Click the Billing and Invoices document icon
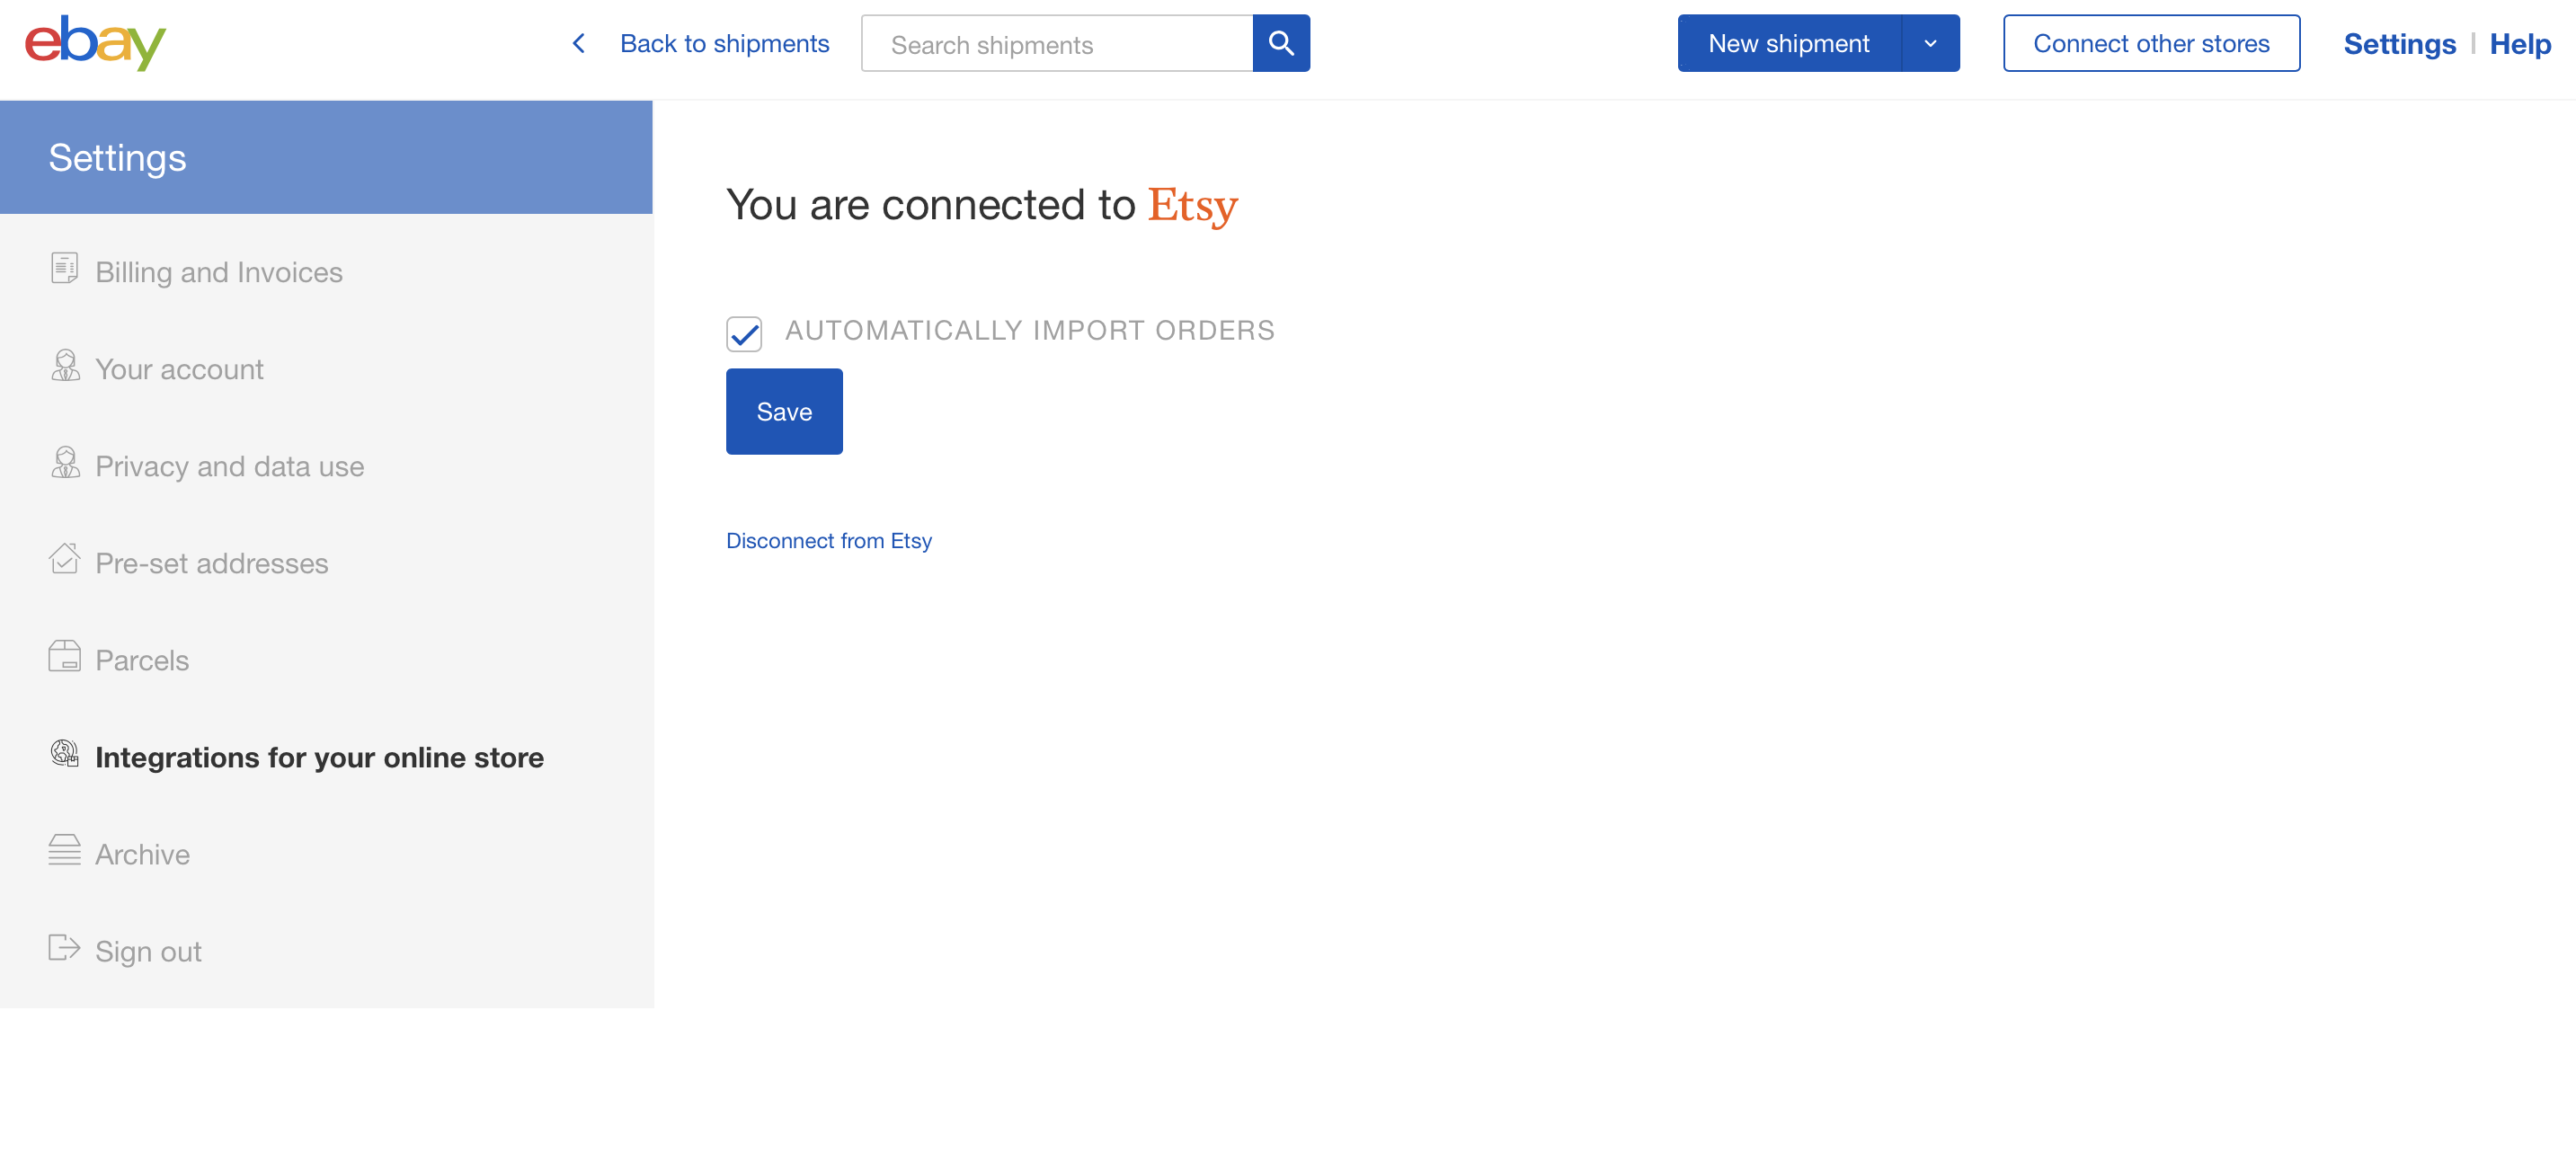The height and width of the screenshot is (1161, 2576). (x=65, y=268)
